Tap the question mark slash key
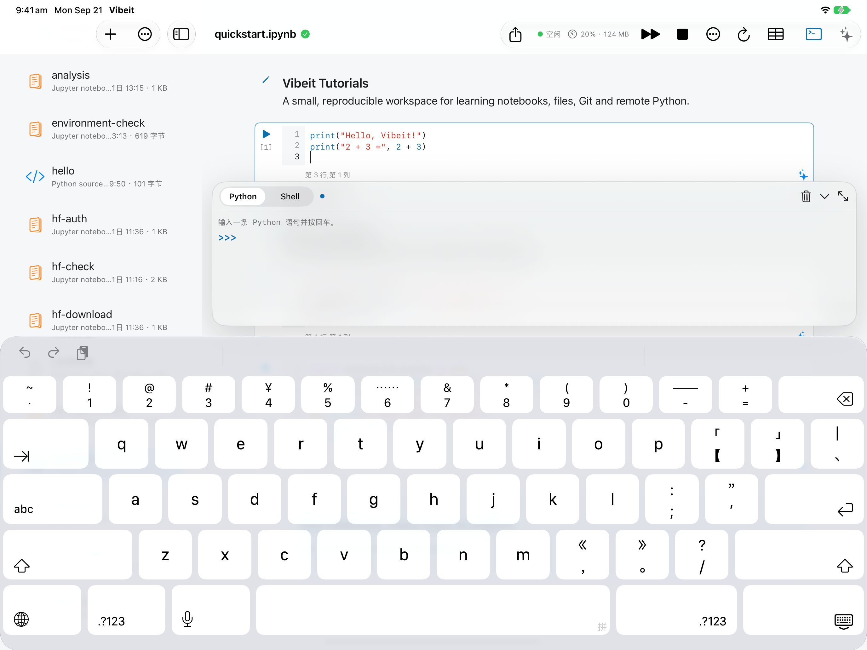Image resolution: width=867 pixels, height=650 pixels. pyautogui.click(x=702, y=554)
